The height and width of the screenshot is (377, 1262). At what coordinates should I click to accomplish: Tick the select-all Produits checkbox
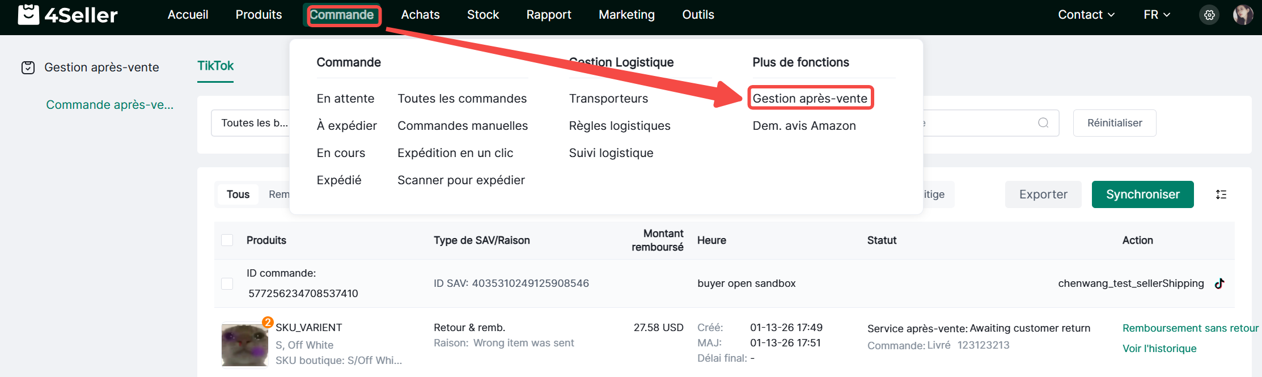click(227, 240)
